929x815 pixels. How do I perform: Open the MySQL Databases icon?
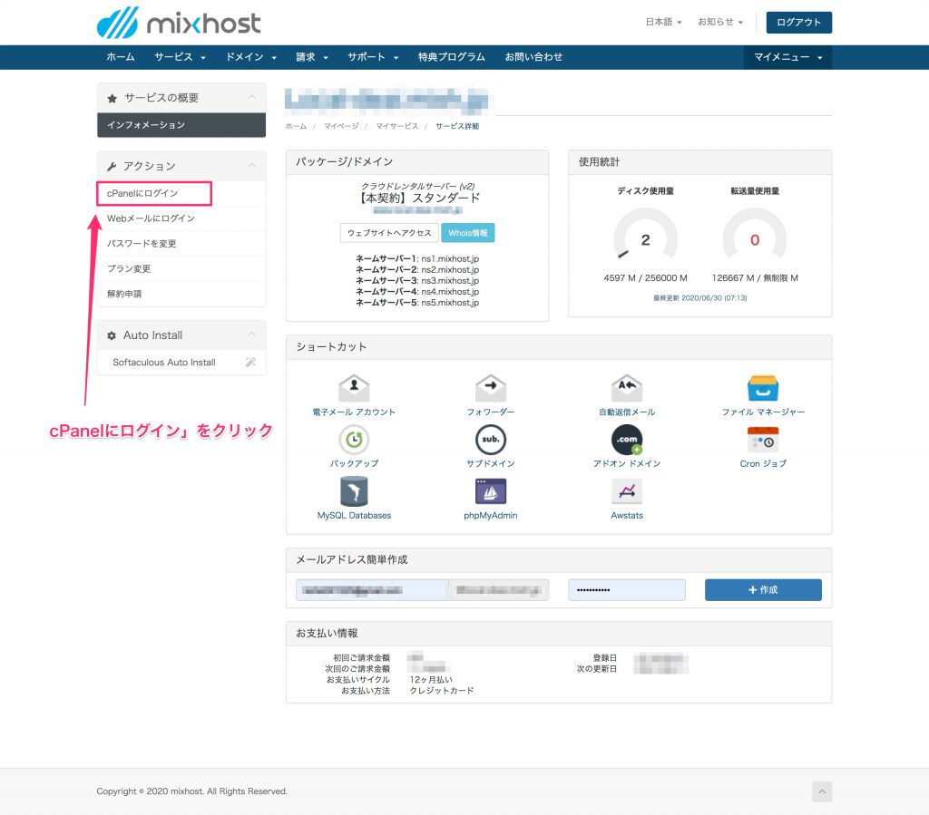tap(354, 491)
